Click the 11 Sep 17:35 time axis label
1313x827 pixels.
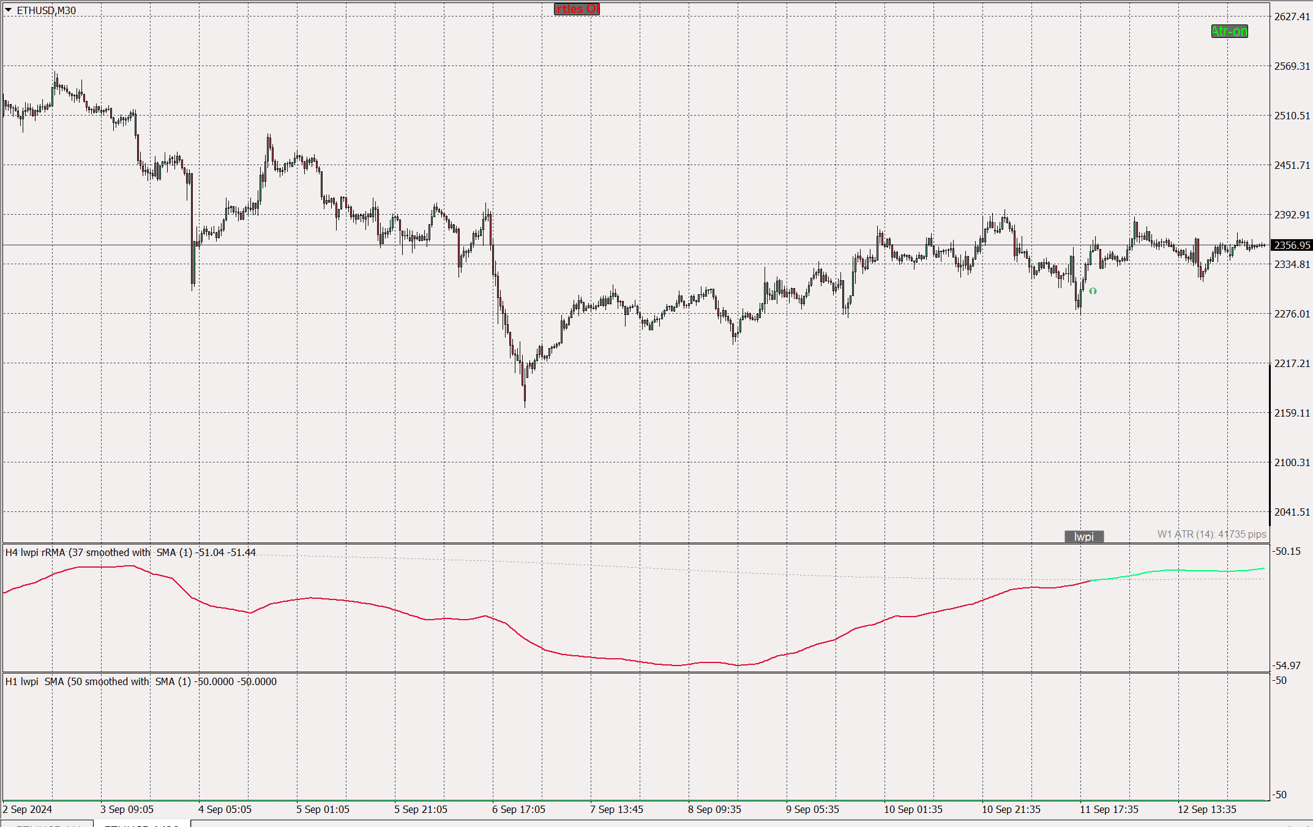pyautogui.click(x=1109, y=809)
